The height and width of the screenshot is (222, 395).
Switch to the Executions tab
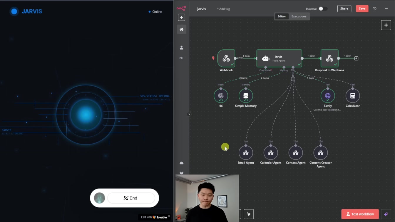click(x=299, y=16)
